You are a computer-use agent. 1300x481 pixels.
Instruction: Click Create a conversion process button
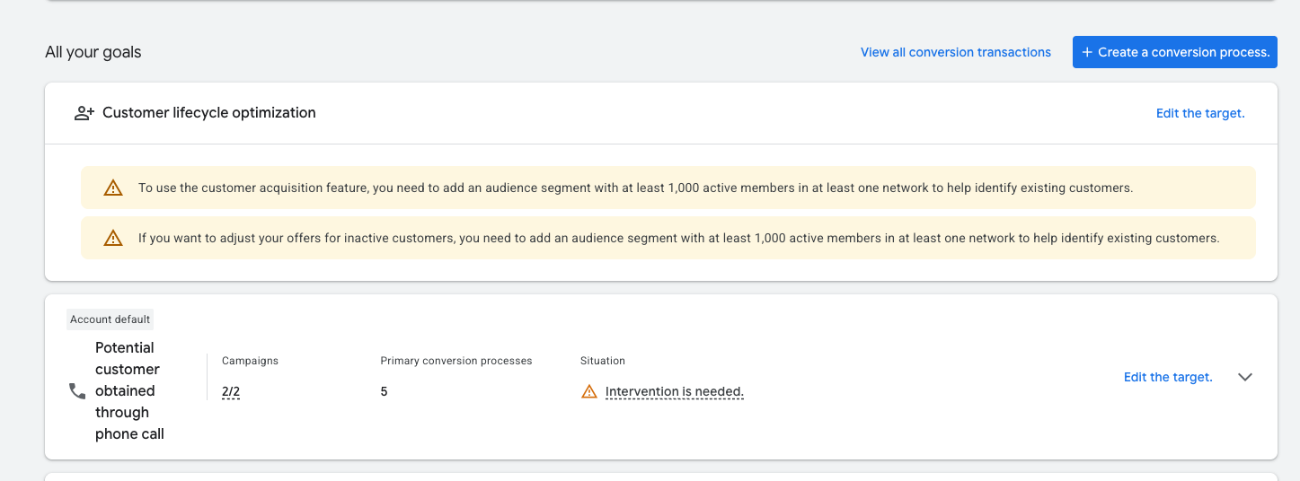coord(1175,52)
